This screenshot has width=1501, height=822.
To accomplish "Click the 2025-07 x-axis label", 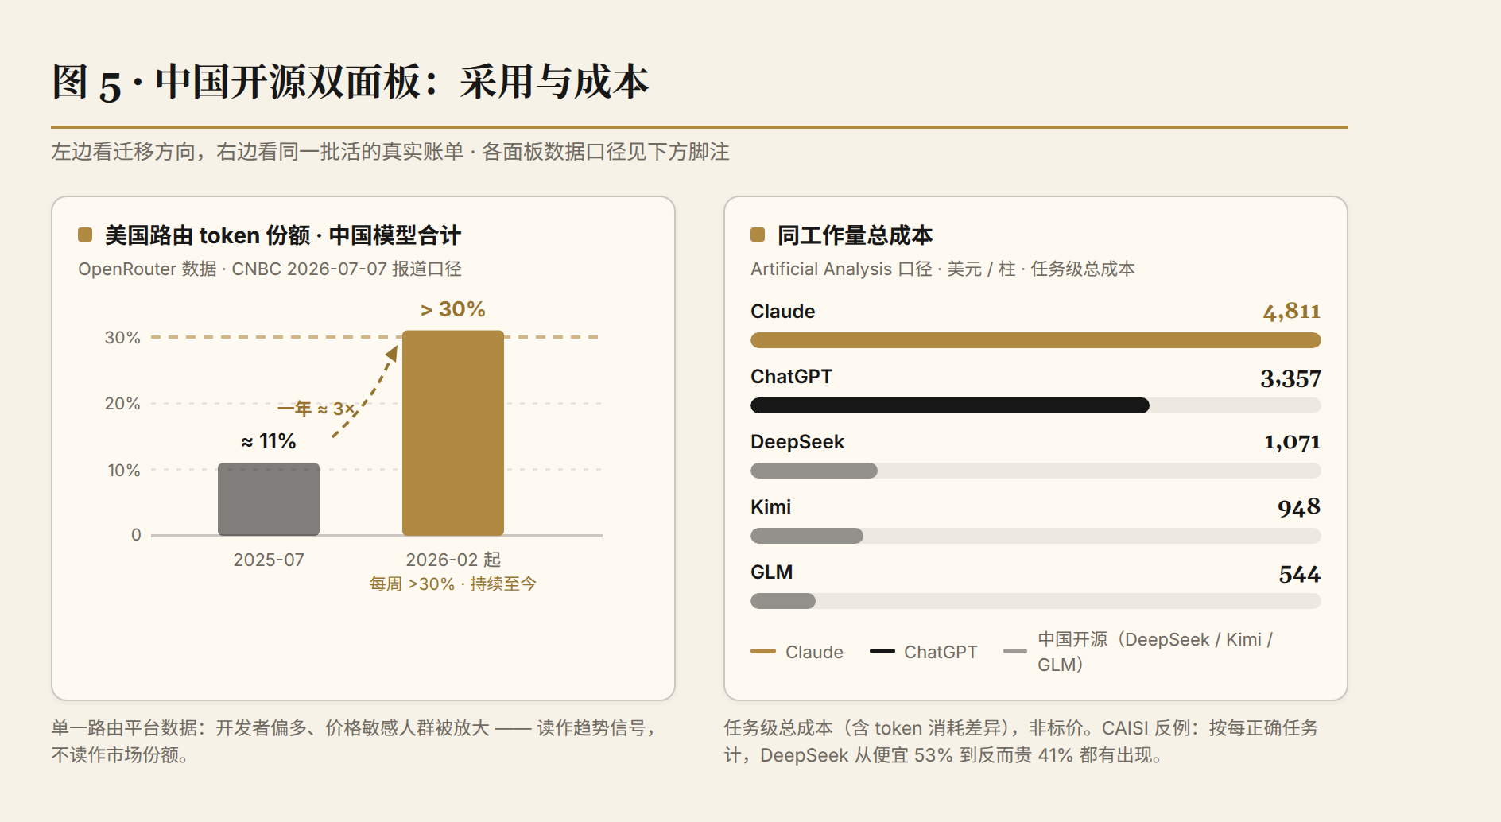I will pyautogui.click(x=269, y=560).
